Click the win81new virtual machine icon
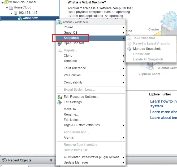 20,18
